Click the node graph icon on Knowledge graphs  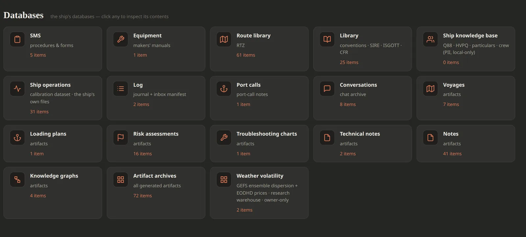[17, 180]
